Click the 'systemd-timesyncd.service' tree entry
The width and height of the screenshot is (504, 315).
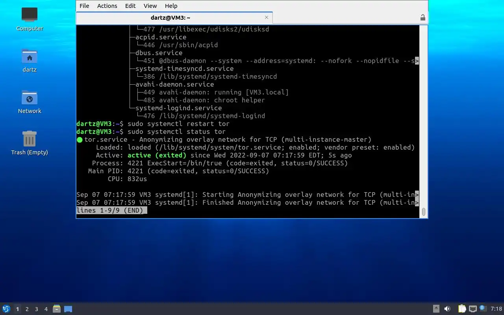coord(185,69)
